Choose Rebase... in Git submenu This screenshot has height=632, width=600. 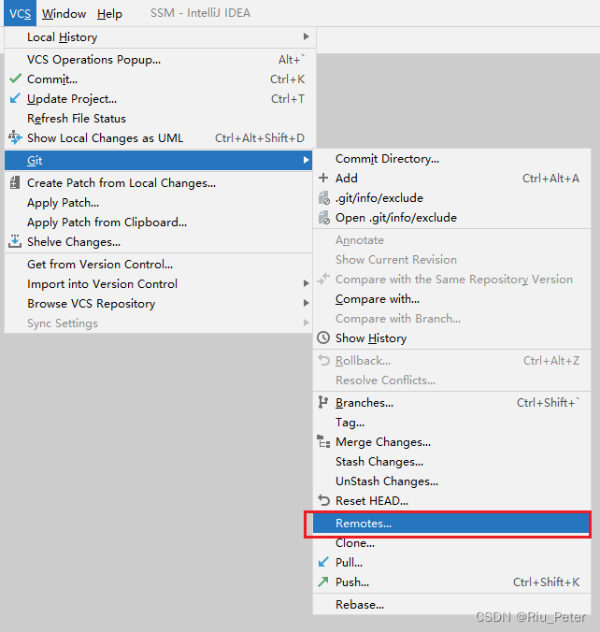[x=451, y=604]
